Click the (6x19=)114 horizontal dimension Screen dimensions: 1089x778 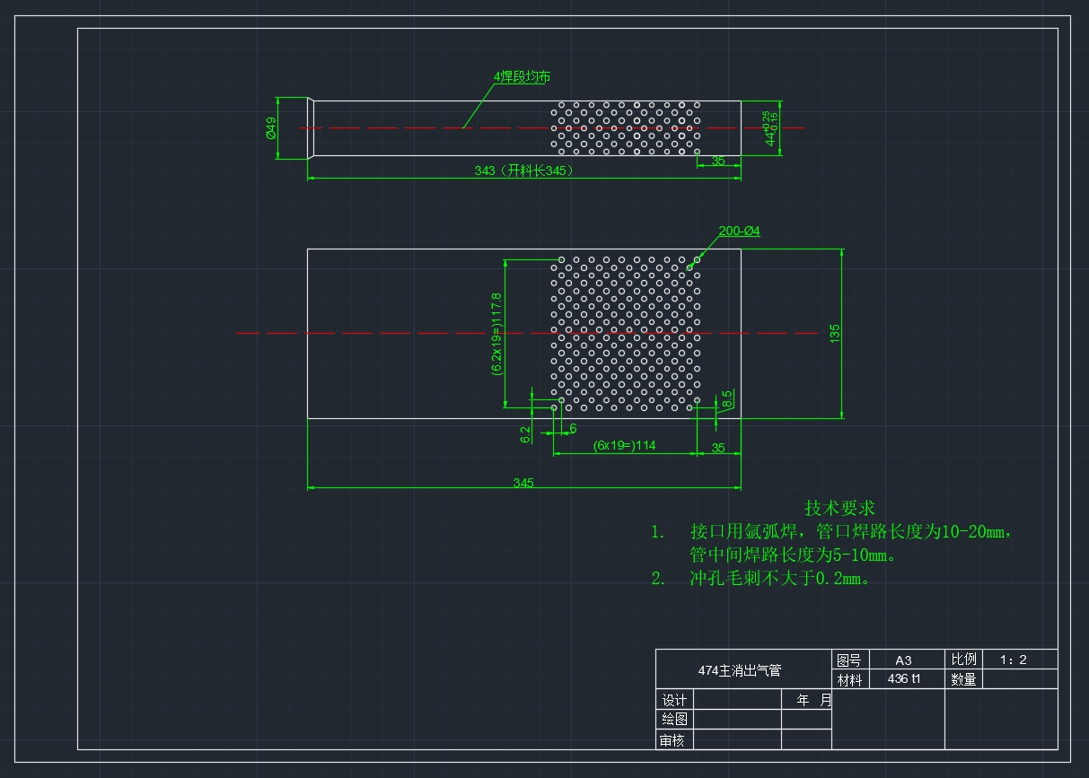point(624,445)
